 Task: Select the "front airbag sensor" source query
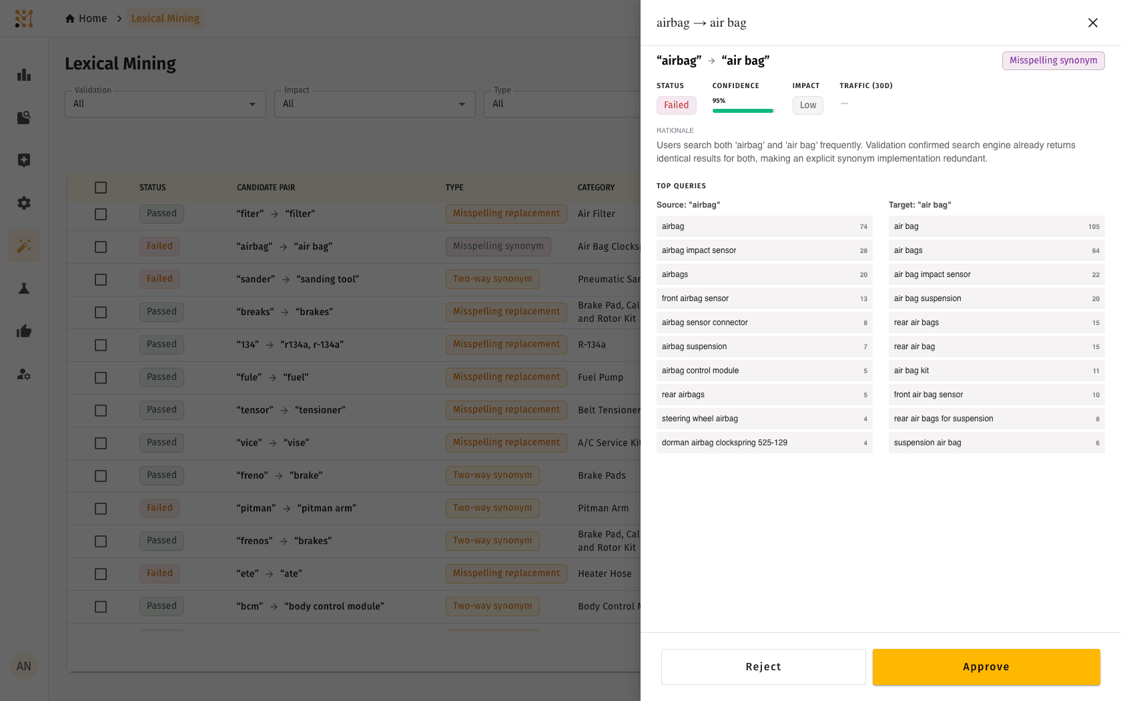(765, 298)
